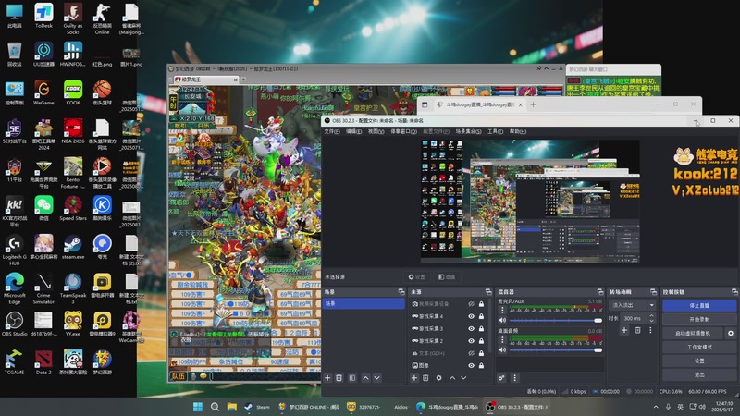The height and width of the screenshot is (416, 740).
Task: Open taskbar Search icon
Action: [x=215, y=407]
